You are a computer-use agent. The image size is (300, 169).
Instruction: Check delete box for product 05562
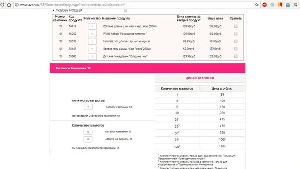[236, 56]
